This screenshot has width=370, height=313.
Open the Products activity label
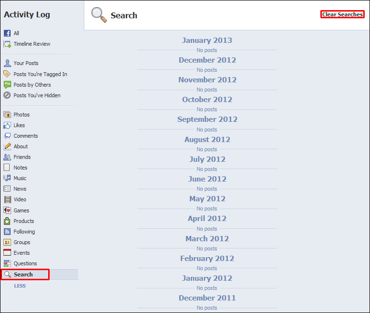click(24, 221)
